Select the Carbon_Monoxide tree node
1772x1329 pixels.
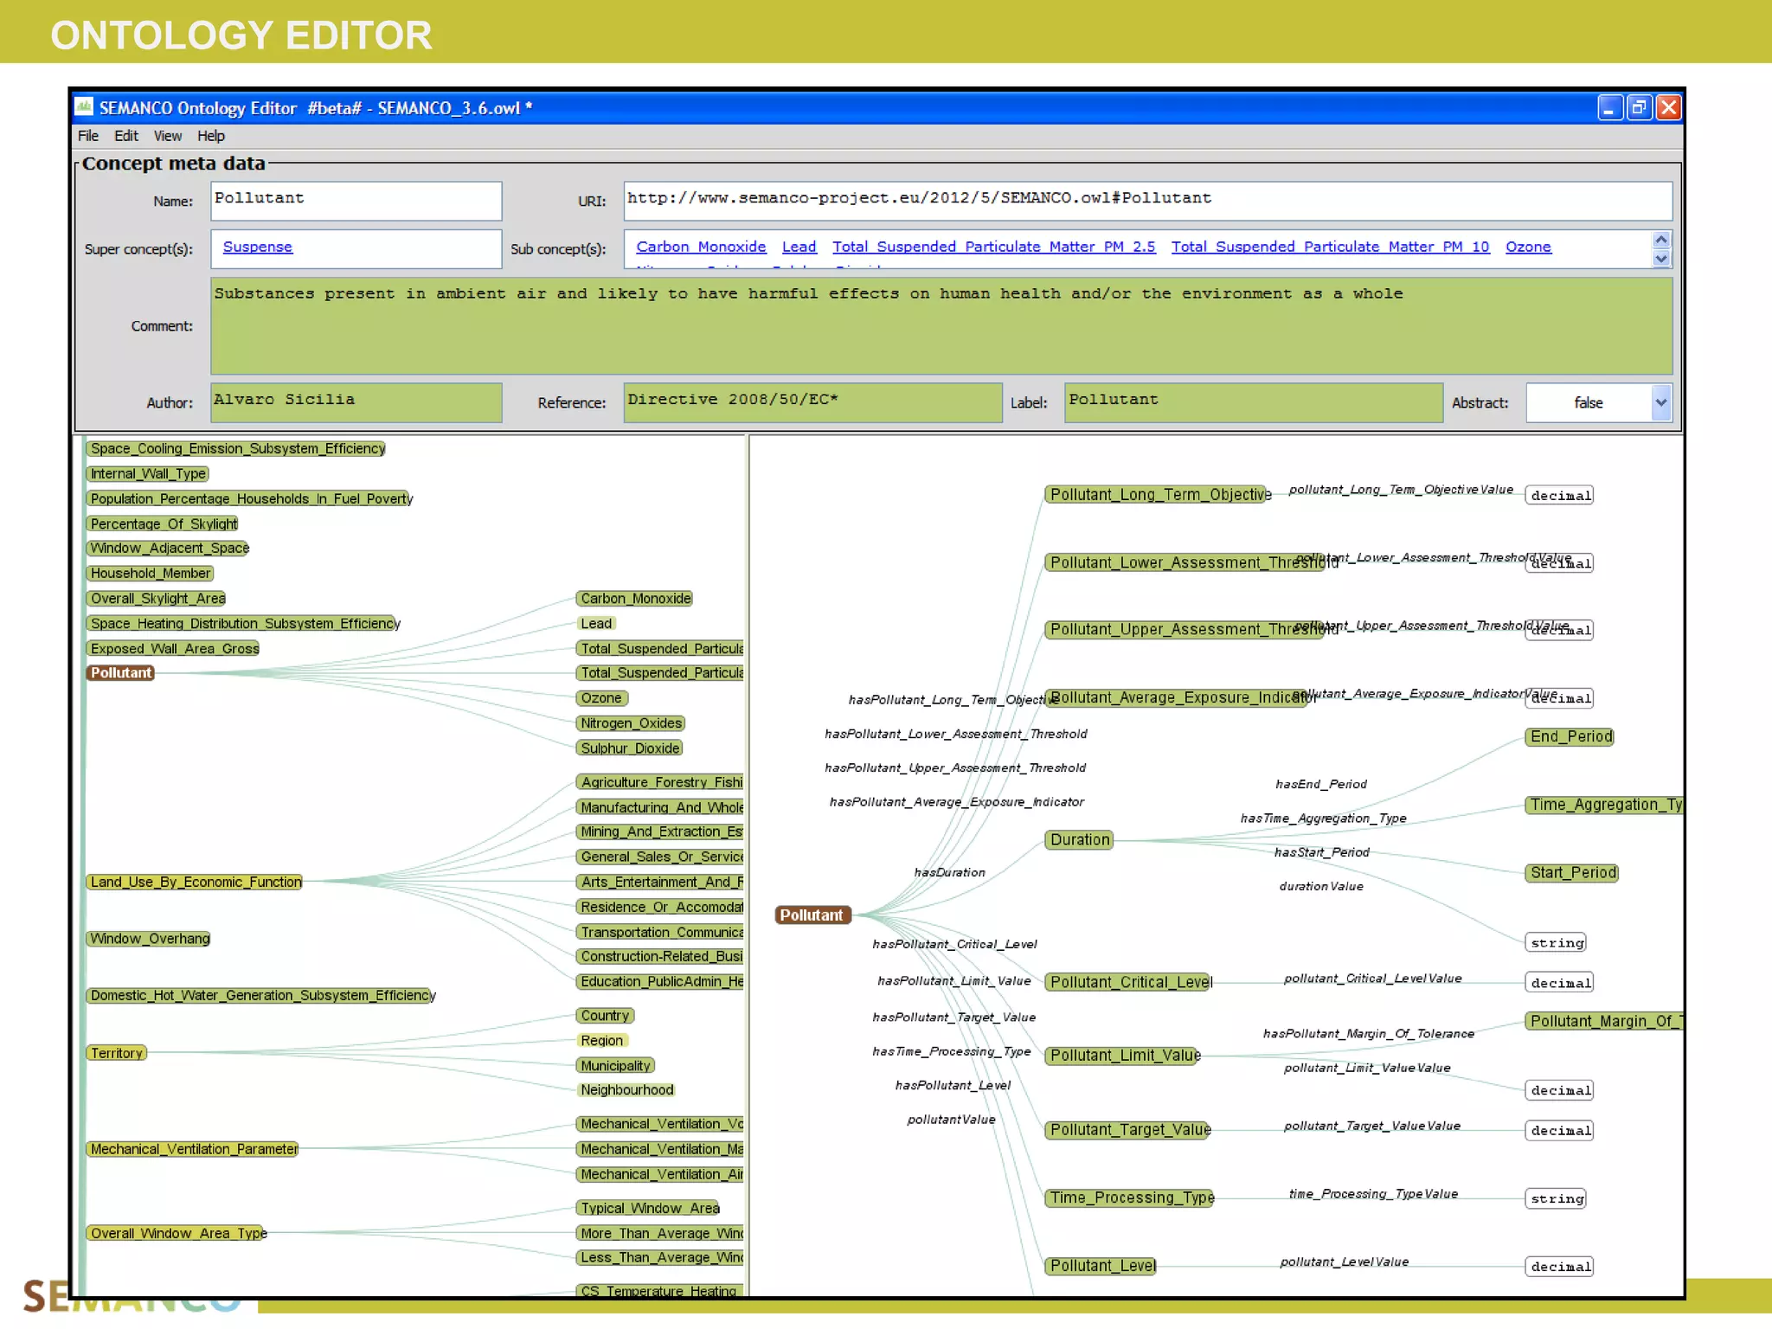pyautogui.click(x=635, y=598)
